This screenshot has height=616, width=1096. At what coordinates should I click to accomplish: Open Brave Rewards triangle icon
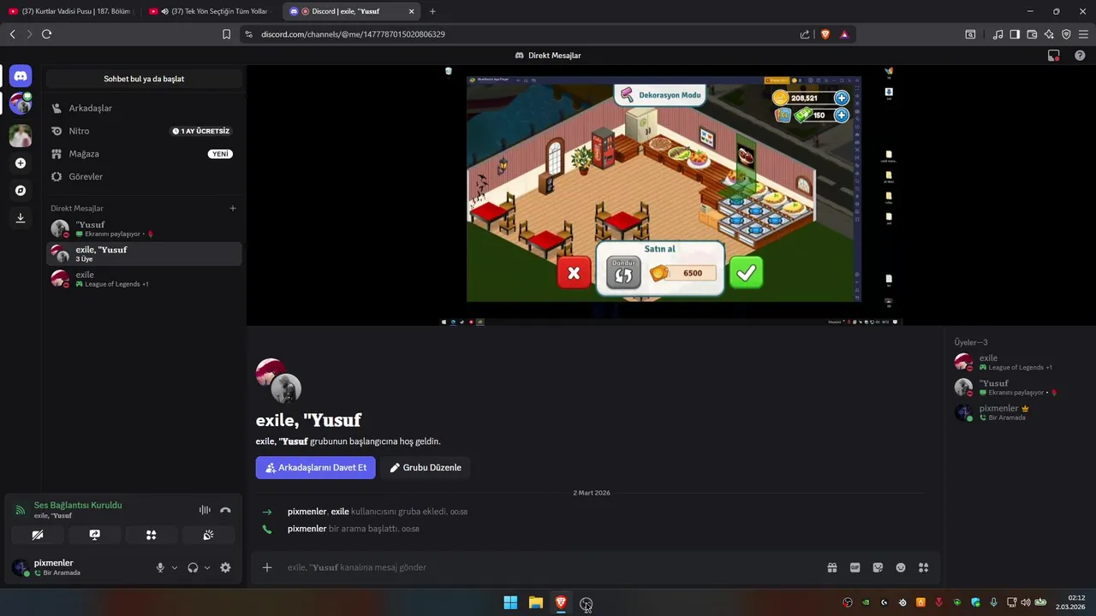pyautogui.click(x=844, y=34)
